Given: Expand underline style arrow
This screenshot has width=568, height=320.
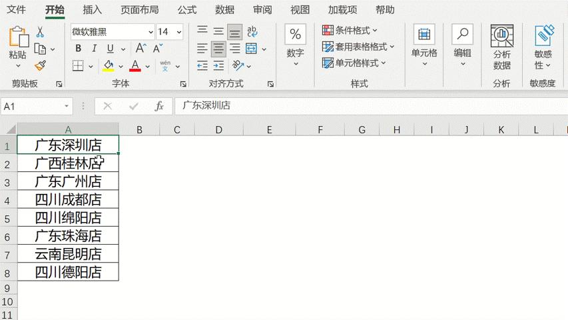Looking at the screenshot, I should (123, 49).
